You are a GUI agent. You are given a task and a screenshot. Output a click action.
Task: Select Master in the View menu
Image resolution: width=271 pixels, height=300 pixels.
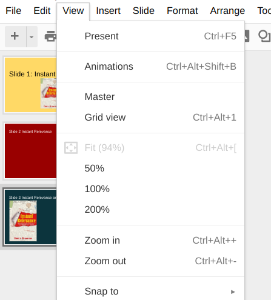pyautogui.click(x=150, y=97)
